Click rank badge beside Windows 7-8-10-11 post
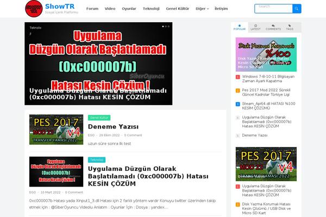Screen dimensions: 326x217 237,77
